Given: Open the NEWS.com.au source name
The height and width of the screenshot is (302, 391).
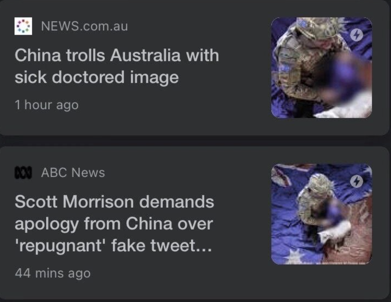Looking at the screenshot, I should [84, 26].
